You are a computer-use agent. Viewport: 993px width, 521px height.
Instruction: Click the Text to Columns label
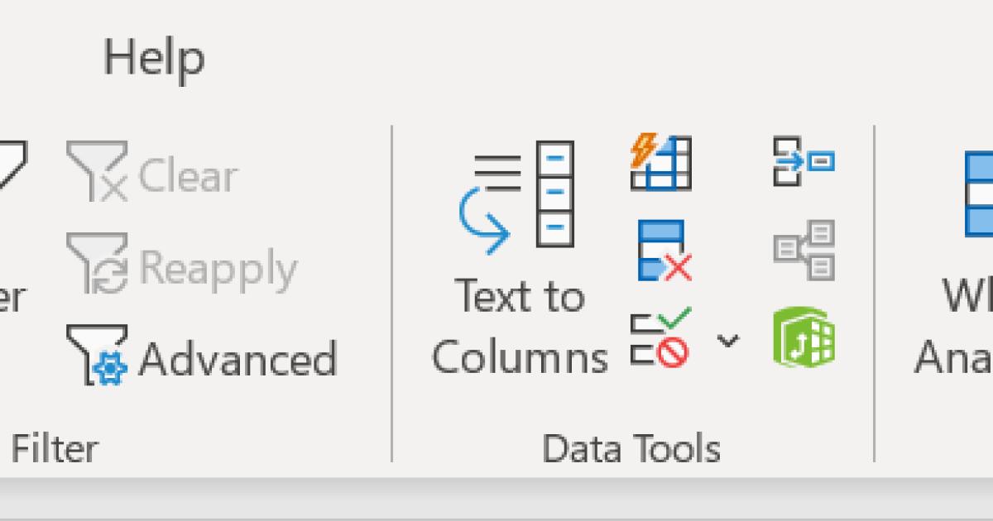click(x=519, y=327)
